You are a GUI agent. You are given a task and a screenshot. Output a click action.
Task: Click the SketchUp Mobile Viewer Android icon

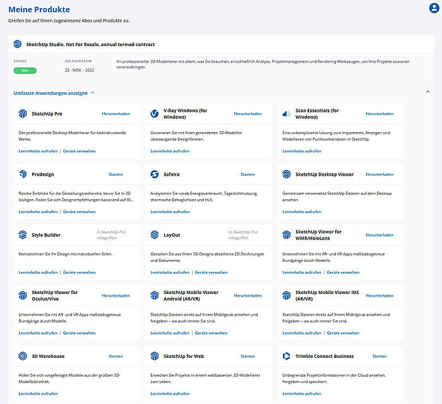(155, 295)
